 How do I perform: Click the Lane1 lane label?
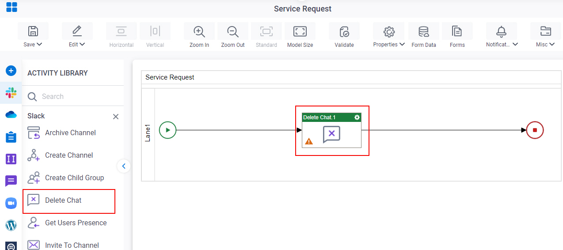[x=148, y=133]
